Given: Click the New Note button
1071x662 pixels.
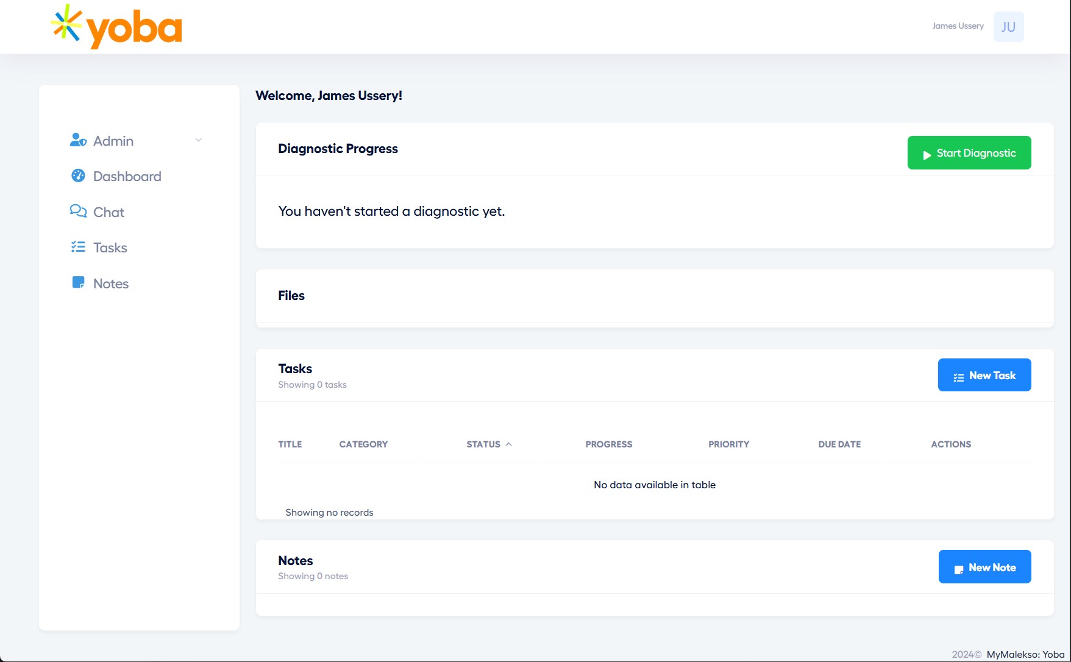Looking at the screenshot, I should tap(984, 567).
